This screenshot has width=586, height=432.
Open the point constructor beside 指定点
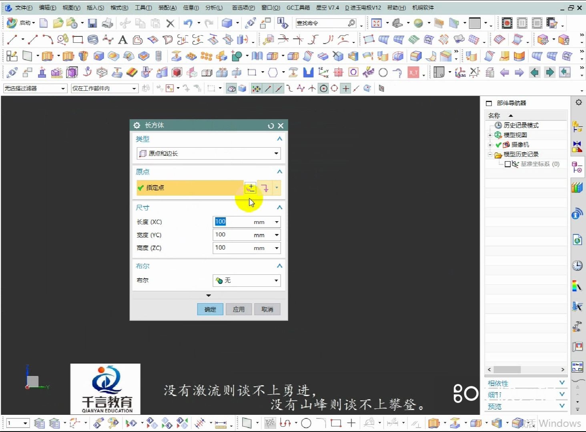pos(250,188)
